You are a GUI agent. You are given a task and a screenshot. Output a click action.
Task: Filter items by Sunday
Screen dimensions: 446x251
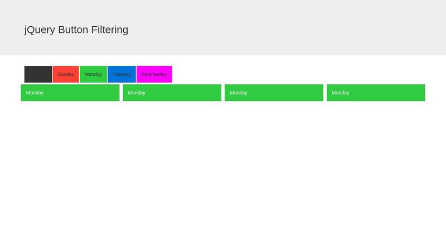(x=66, y=74)
